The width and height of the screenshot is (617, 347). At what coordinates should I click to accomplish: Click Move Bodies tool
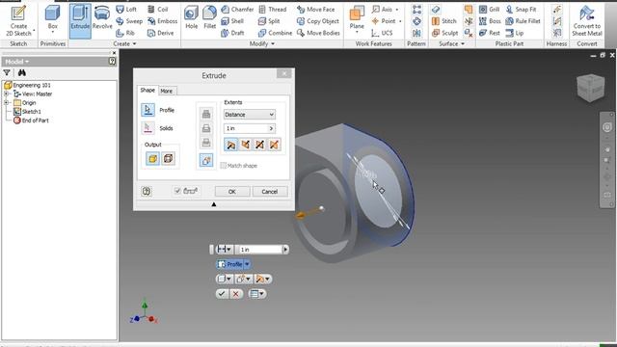click(318, 33)
